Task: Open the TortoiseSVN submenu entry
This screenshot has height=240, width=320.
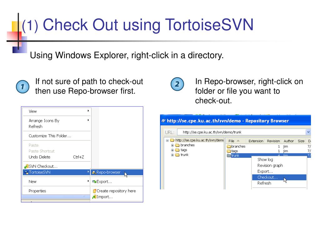Action: point(57,172)
